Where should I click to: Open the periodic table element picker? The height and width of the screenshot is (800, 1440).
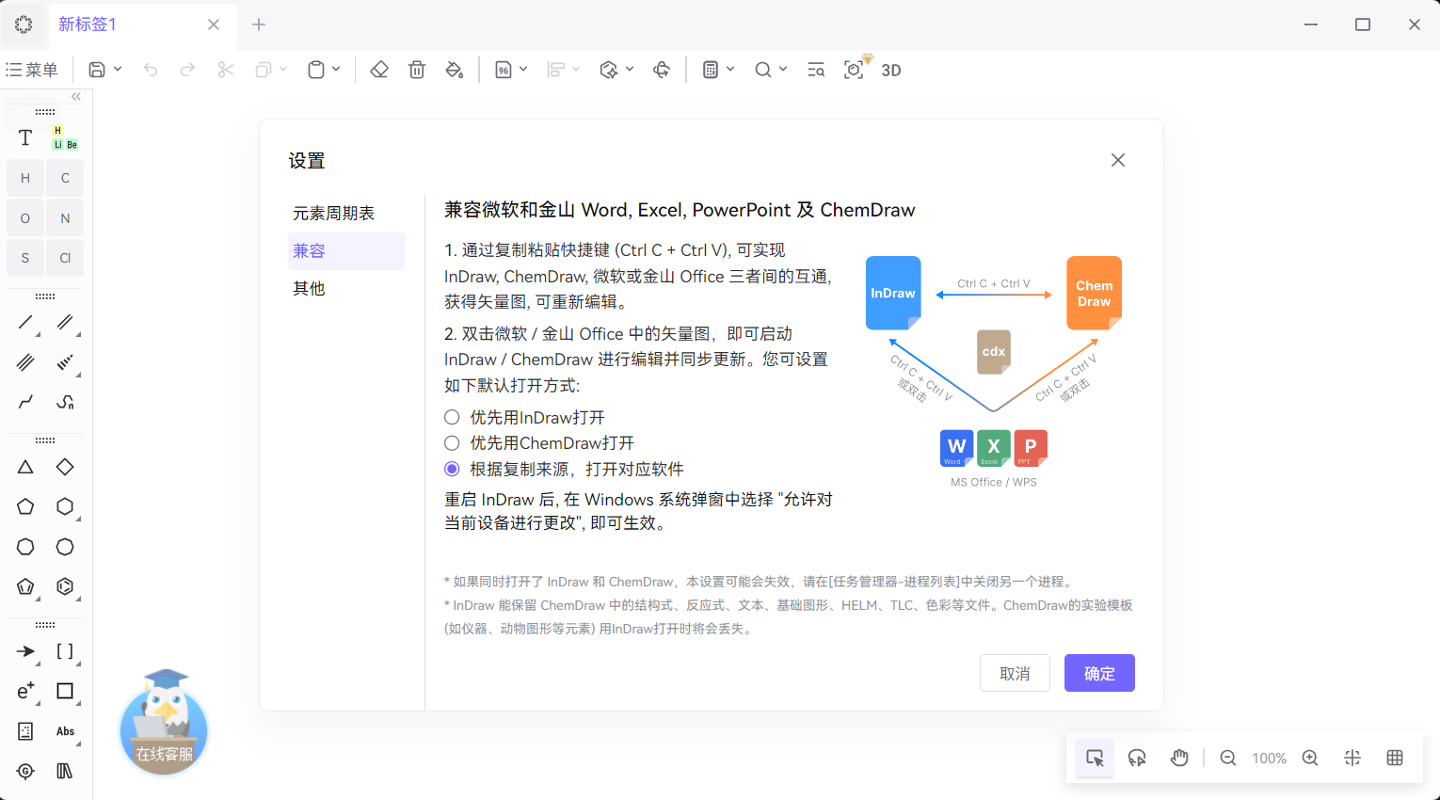[65, 138]
